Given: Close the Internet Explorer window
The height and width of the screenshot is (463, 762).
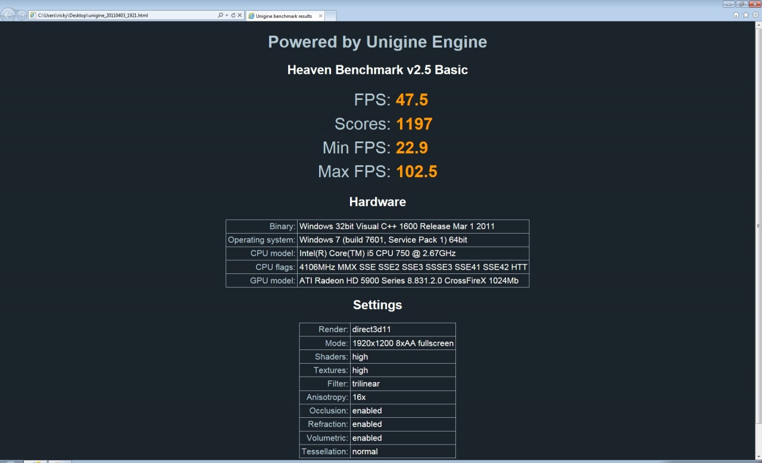Looking at the screenshot, I should 754,4.
